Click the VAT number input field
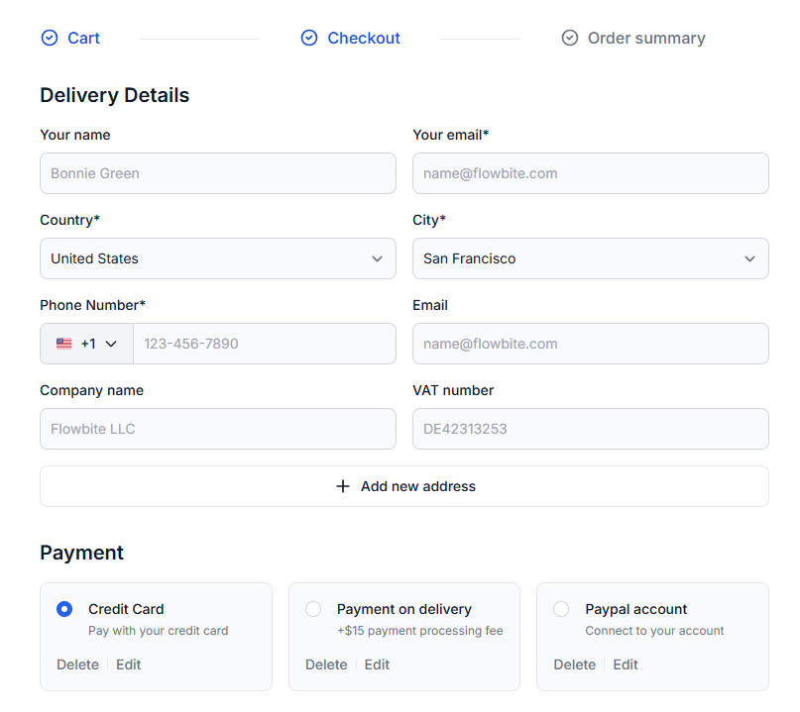Viewport: 800px width, 712px height. click(x=590, y=429)
